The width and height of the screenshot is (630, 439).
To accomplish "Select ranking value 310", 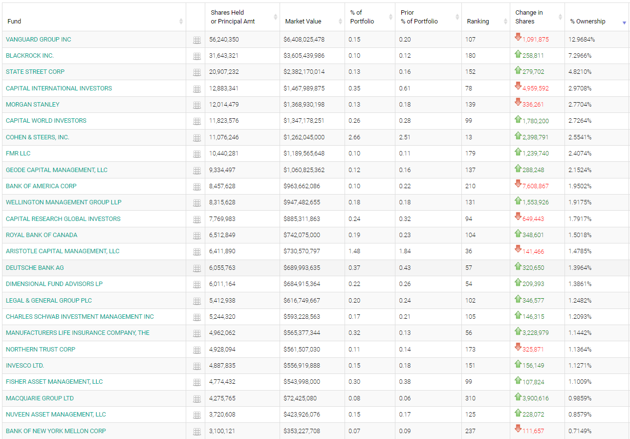I will click(470, 398).
